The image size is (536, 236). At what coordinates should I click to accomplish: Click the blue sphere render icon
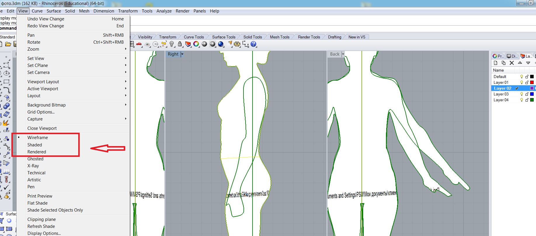click(x=221, y=44)
